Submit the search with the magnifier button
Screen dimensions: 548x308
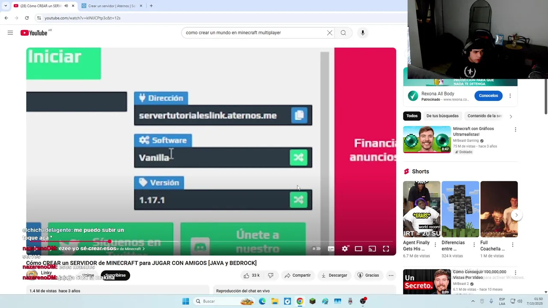(343, 33)
